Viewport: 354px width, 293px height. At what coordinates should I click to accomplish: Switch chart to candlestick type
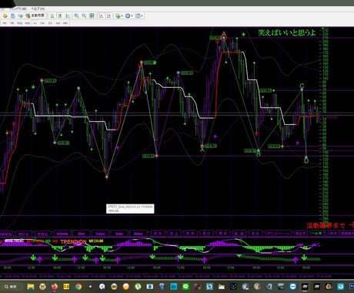[x=60, y=16]
